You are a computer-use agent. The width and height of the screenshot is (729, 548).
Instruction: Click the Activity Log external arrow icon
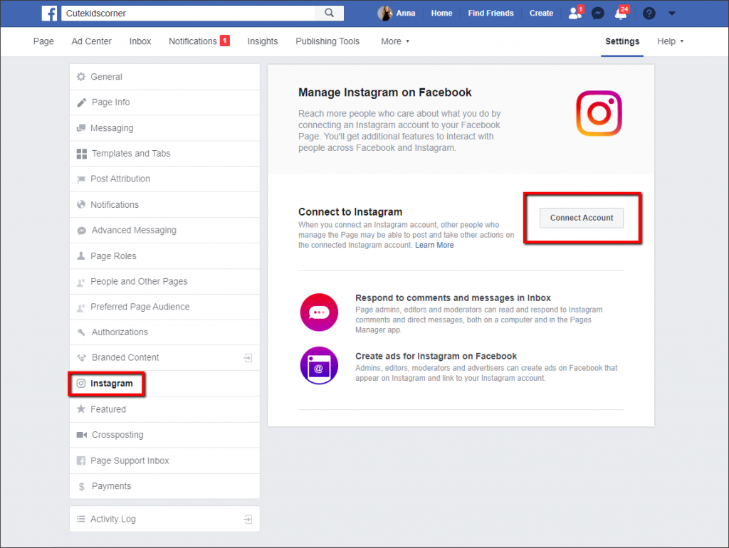[x=248, y=520]
